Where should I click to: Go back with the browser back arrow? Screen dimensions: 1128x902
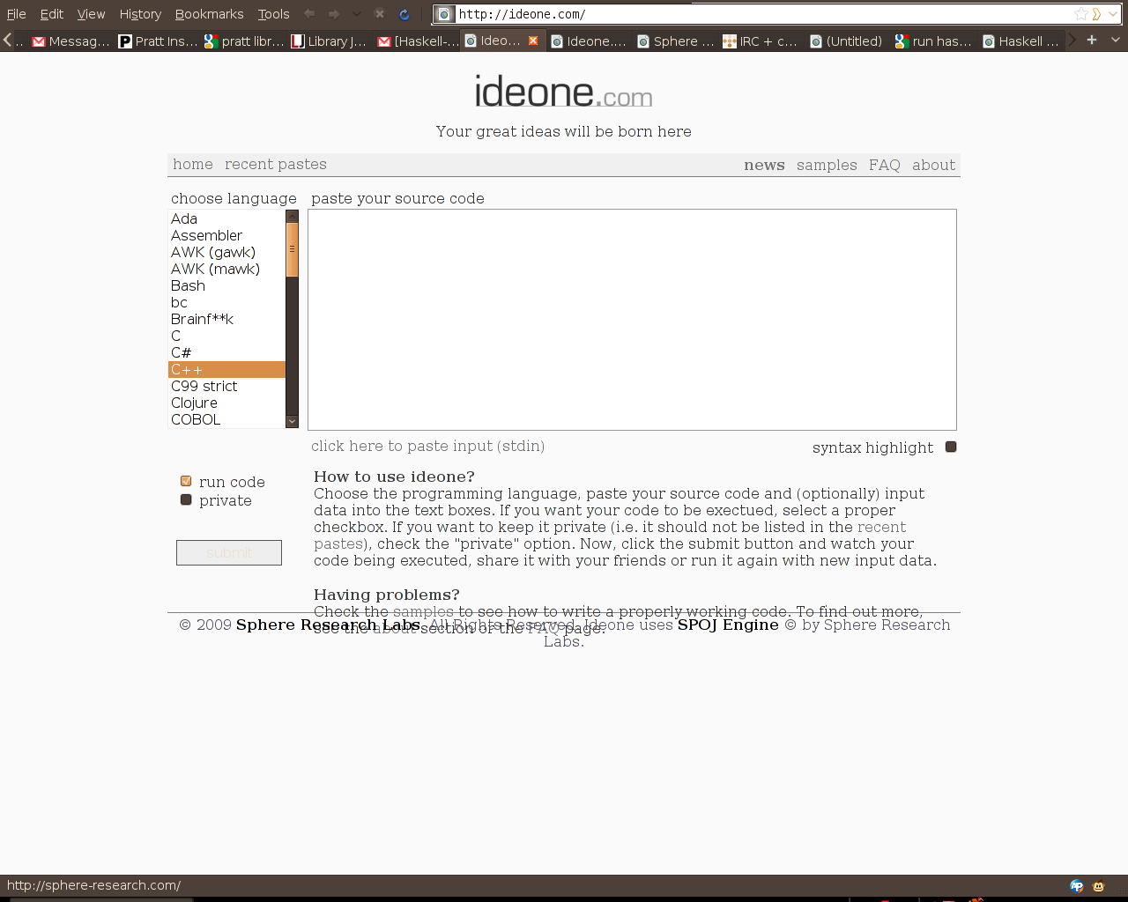309,14
